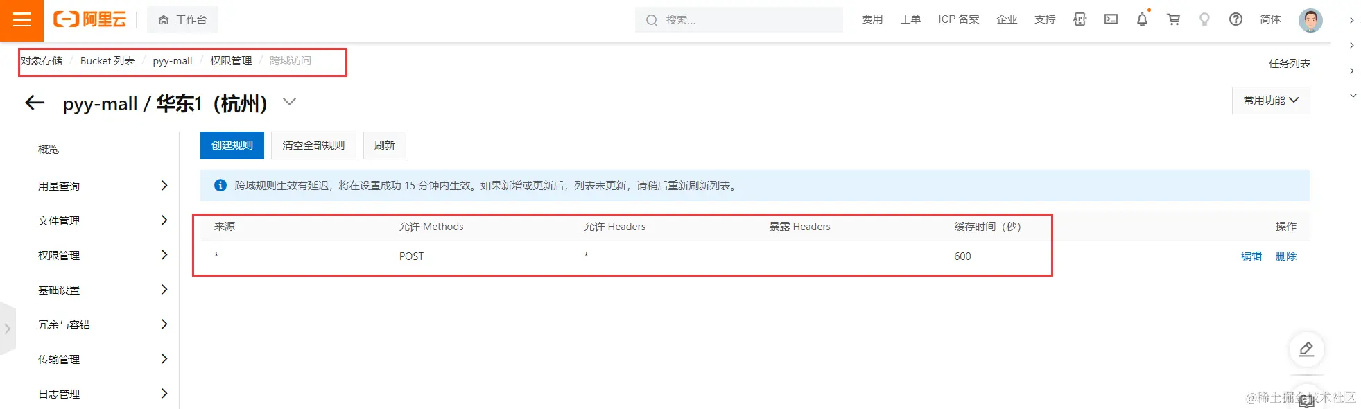
Task: Collapse sidebar with left edge handle
Action: coord(7,329)
